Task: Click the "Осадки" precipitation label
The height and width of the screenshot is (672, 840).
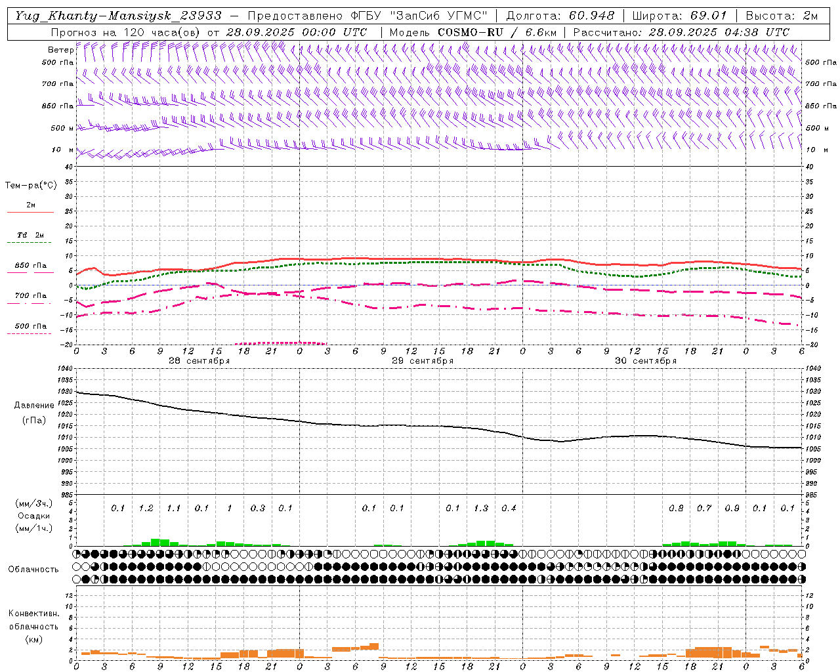Action: click(x=33, y=516)
